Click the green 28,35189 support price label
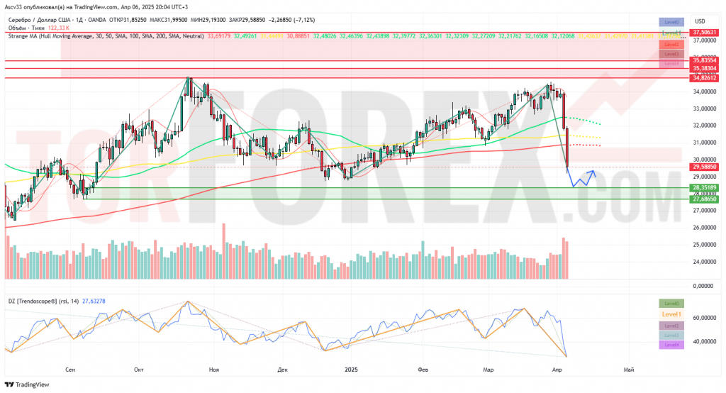The height and width of the screenshot is (393, 726). [x=705, y=187]
